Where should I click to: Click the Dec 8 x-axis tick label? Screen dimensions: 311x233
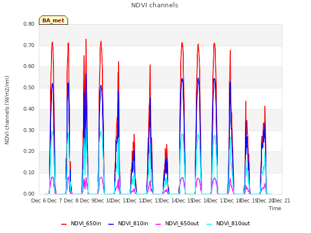click(x=71, y=200)
